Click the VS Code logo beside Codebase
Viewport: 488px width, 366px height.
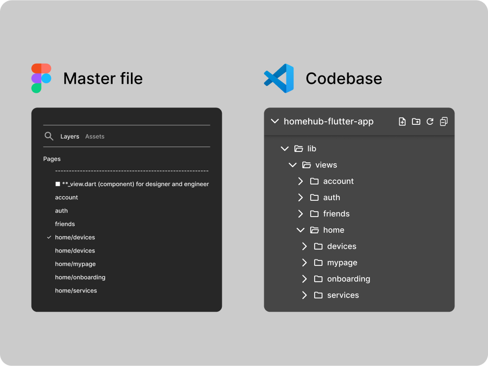[277, 78]
